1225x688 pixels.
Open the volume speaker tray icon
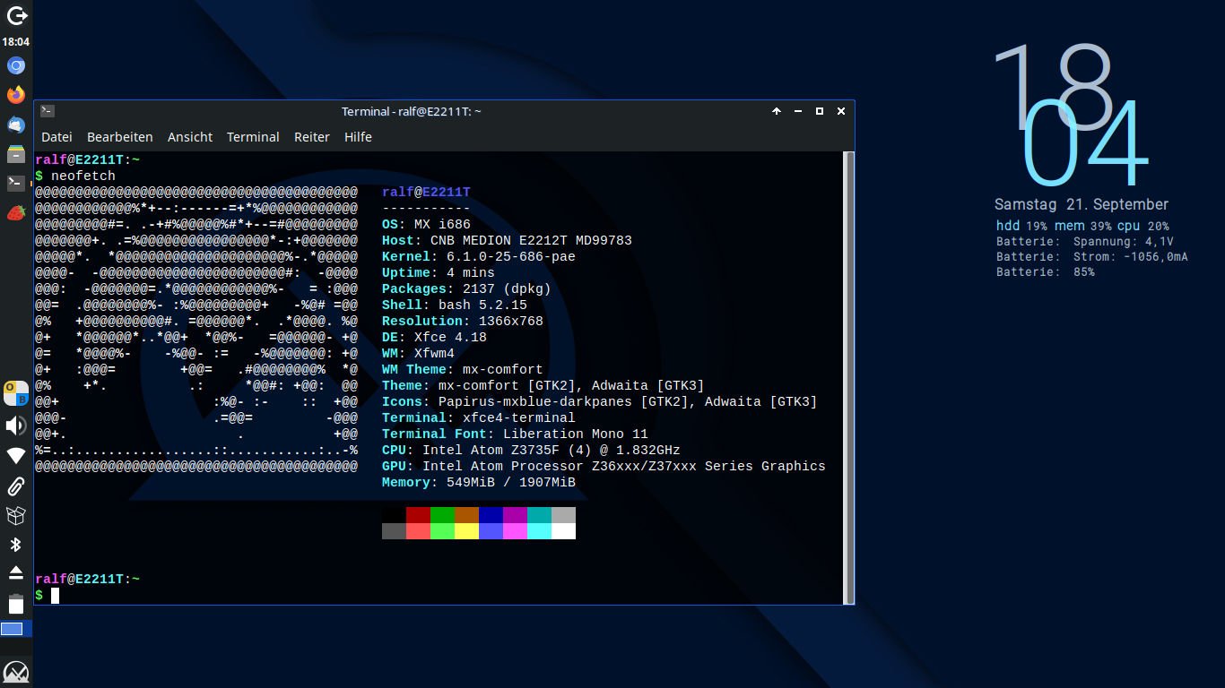point(16,426)
